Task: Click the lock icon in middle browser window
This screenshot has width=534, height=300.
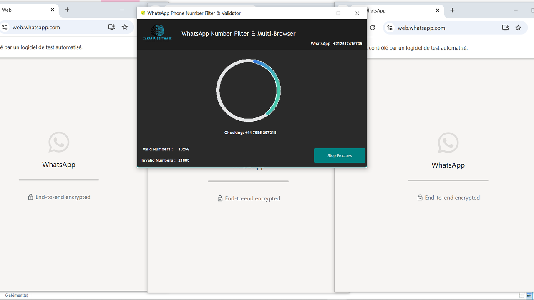Action: [220, 198]
